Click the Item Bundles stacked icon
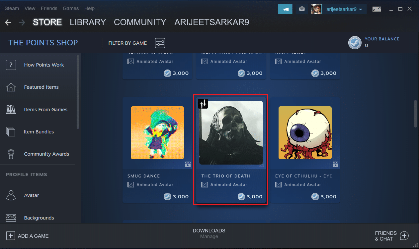Viewport: 419px width, 249px height. pyautogui.click(x=11, y=131)
